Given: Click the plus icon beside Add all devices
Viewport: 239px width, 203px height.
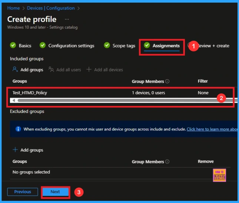Looking at the screenshot, I should pyautogui.click(x=89, y=69).
